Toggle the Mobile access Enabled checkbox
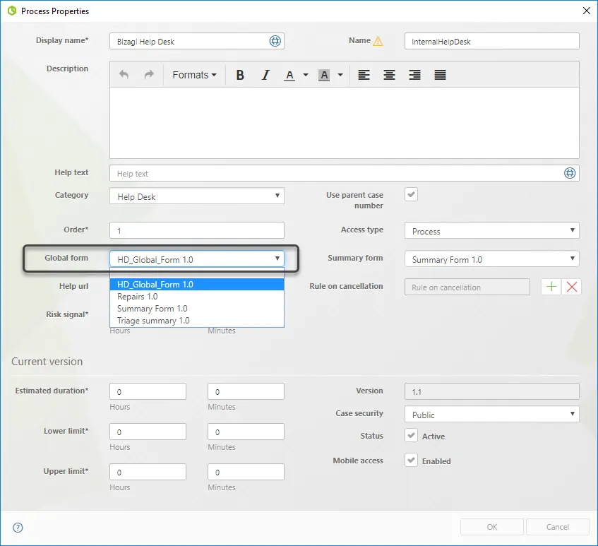598x546 pixels. (411, 460)
